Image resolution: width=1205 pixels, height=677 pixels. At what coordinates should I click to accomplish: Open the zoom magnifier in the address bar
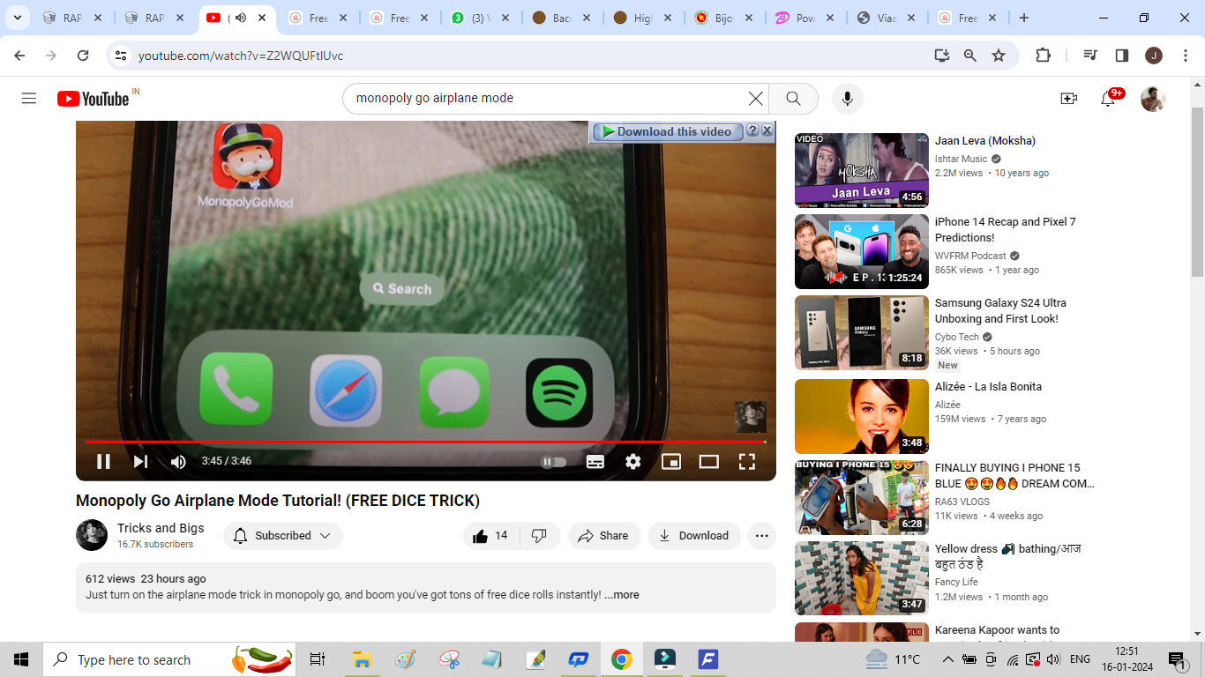point(970,56)
